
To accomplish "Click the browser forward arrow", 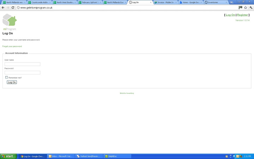I will point(8,7).
